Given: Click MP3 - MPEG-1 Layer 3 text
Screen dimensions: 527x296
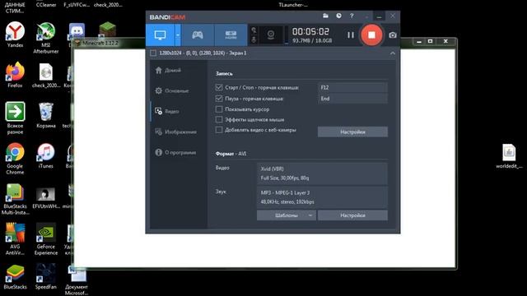Looking at the screenshot, I should [x=285, y=192].
